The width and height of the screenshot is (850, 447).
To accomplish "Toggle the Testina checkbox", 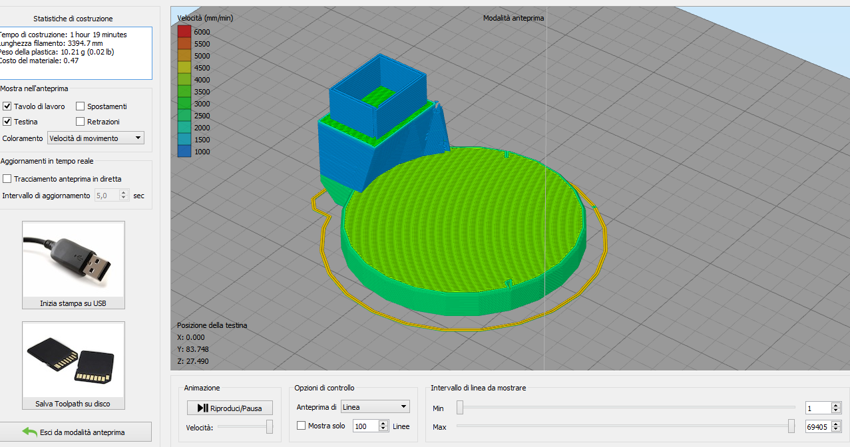I will pos(7,122).
